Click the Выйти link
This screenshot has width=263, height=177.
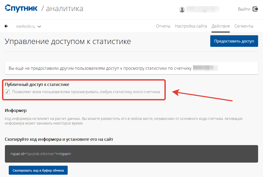tap(244, 9)
